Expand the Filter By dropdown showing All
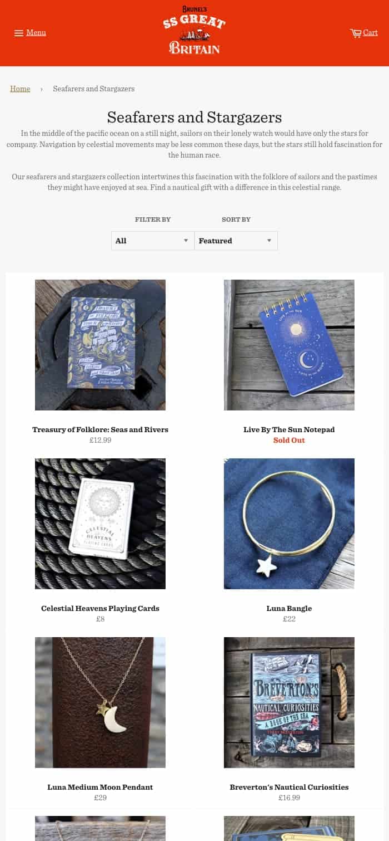Image resolution: width=389 pixels, height=841 pixels. click(x=153, y=241)
